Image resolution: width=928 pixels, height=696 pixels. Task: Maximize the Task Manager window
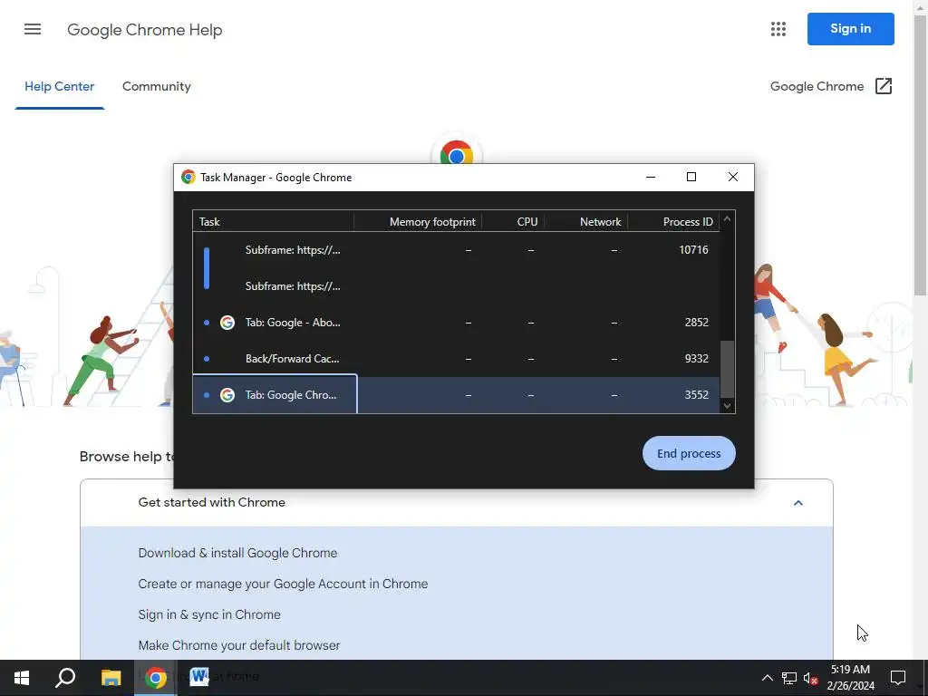coord(691,177)
